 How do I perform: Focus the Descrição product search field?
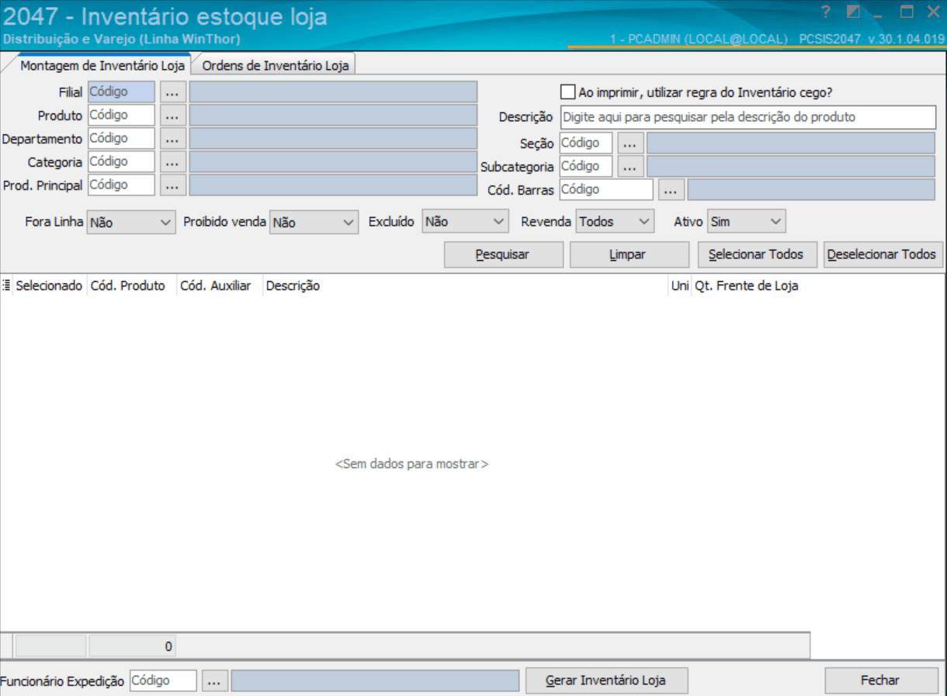(x=748, y=117)
